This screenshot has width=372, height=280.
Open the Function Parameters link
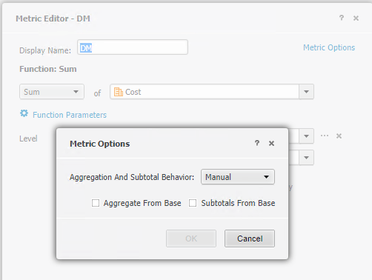tap(70, 115)
